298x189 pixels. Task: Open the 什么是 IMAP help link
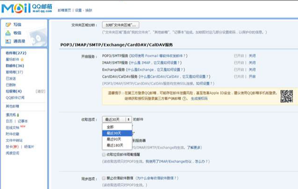point(155,63)
